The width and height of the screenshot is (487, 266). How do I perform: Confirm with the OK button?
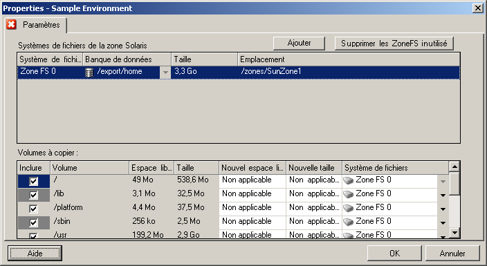[394, 254]
